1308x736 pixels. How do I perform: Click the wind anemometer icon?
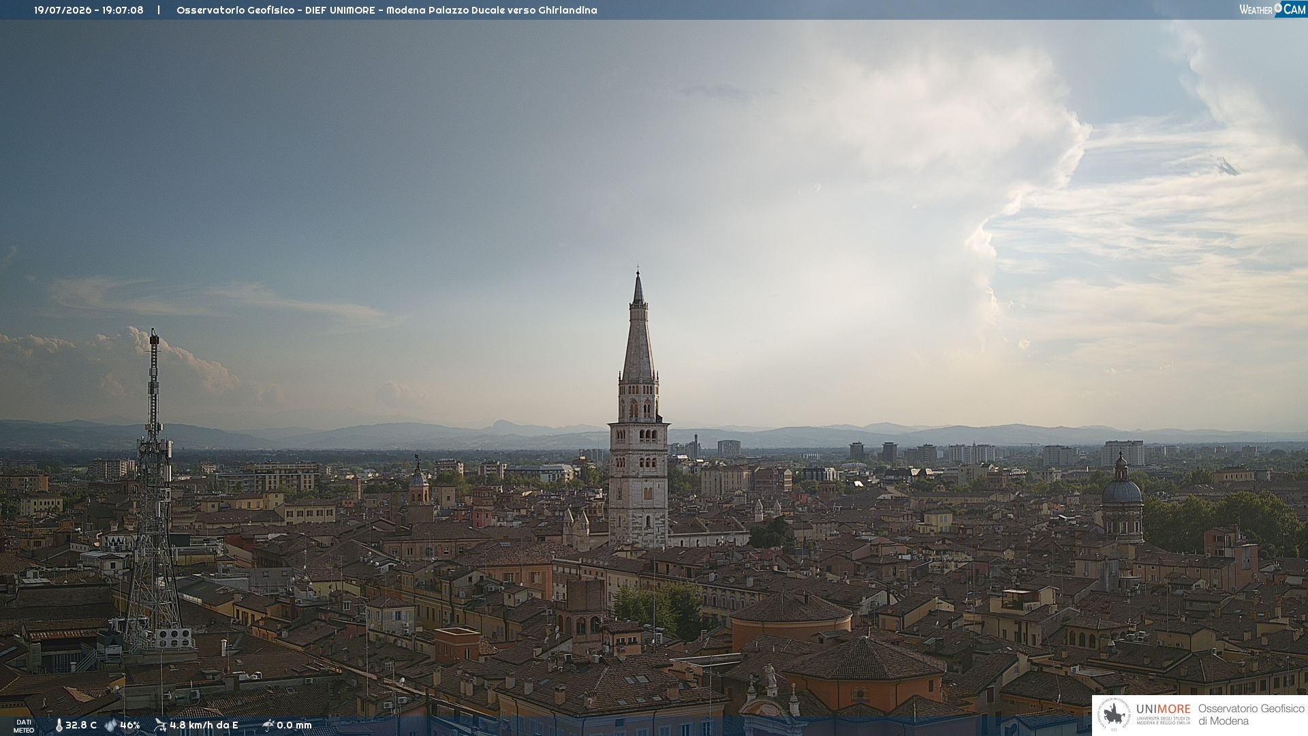[x=160, y=725]
